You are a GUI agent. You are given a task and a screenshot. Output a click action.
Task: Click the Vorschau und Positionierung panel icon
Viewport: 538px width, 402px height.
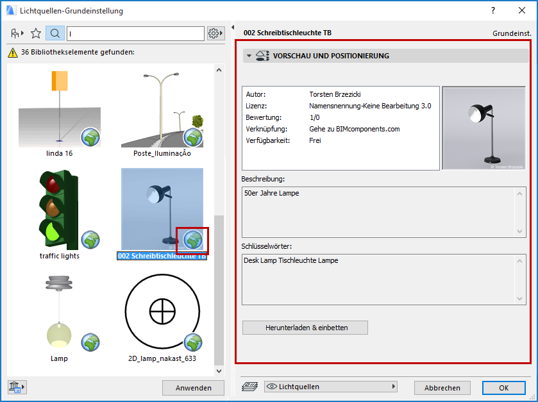pyautogui.click(x=262, y=56)
